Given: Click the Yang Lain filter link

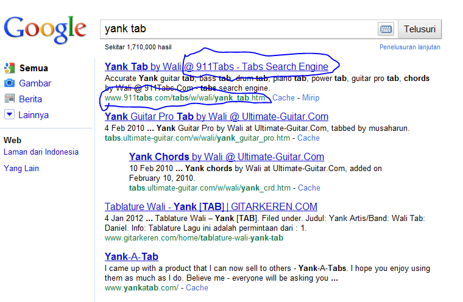Looking at the screenshot, I should pyautogui.click(x=21, y=169).
